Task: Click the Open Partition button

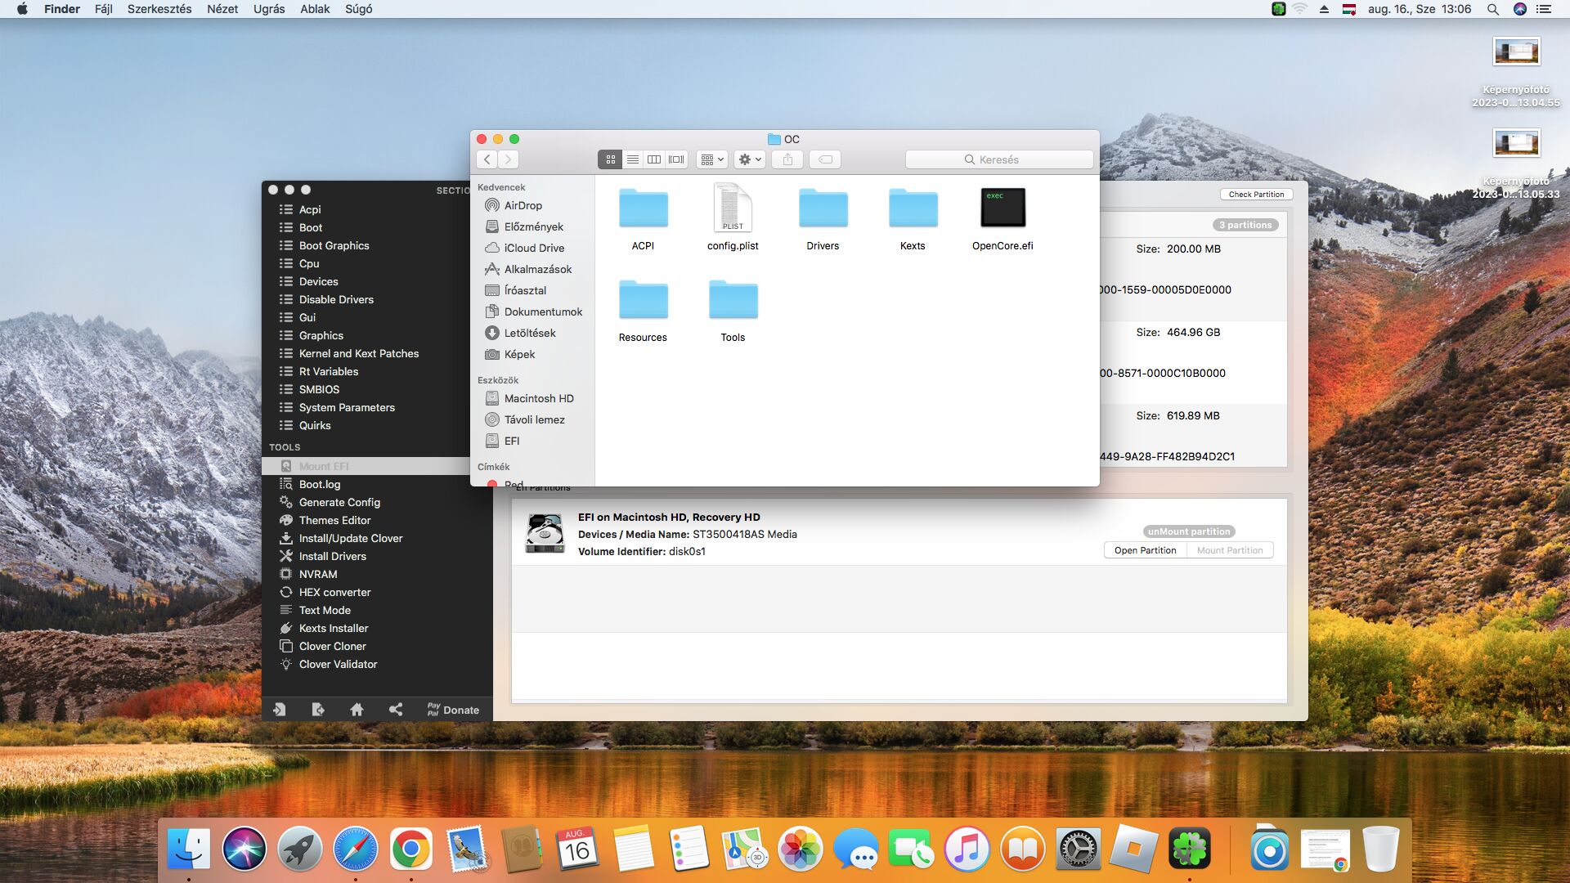Action: (x=1145, y=550)
